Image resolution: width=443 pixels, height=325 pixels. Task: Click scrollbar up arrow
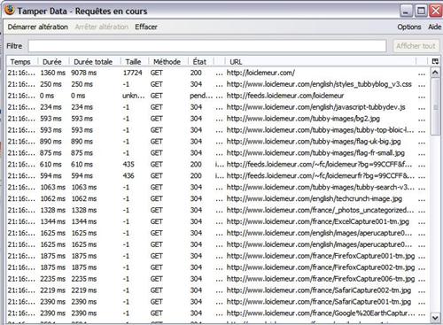tap(435, 72)
